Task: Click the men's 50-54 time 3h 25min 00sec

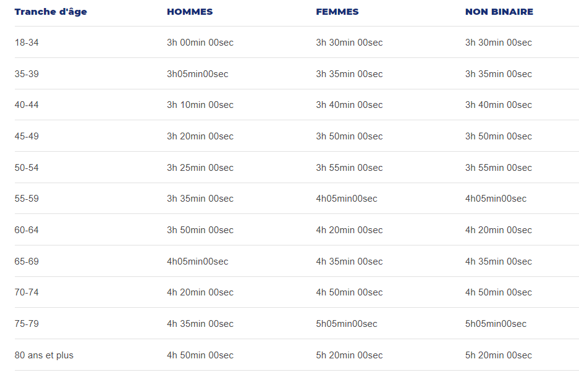Action: (x=200, y=168)
